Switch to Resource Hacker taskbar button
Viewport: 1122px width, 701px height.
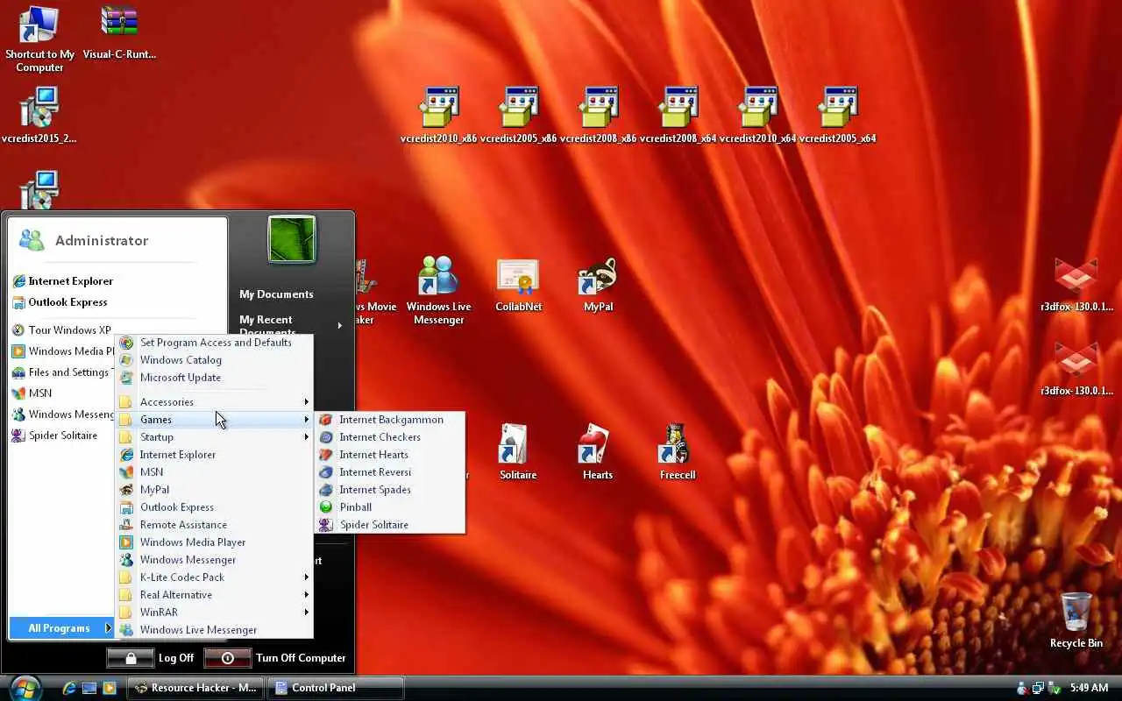(x=195, y=688)
